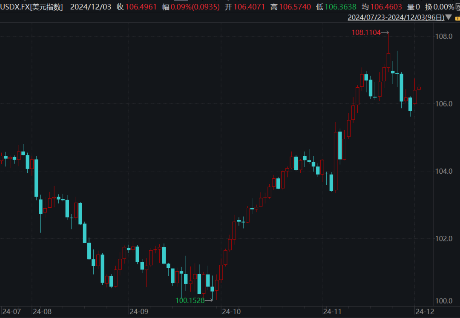Click the candlestick at the 108.1104 peak
Viewport: 460px width, 318px height.
coord(388,60)
